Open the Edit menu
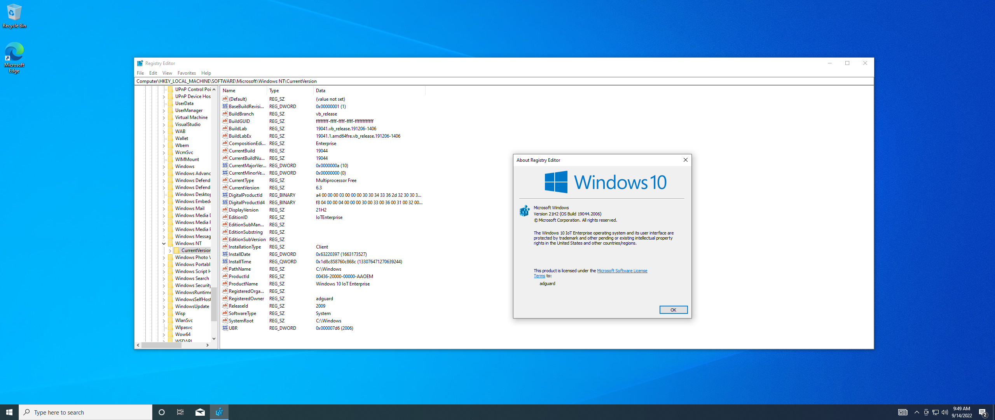The height and width of the screenshot is (420, 995). (153, 73)
